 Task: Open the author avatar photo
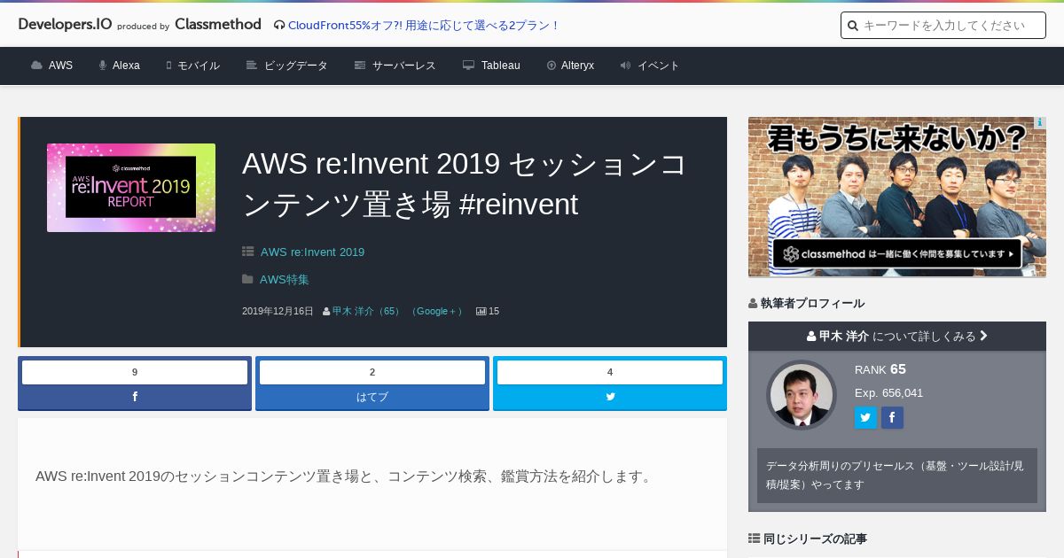[802, 395]
